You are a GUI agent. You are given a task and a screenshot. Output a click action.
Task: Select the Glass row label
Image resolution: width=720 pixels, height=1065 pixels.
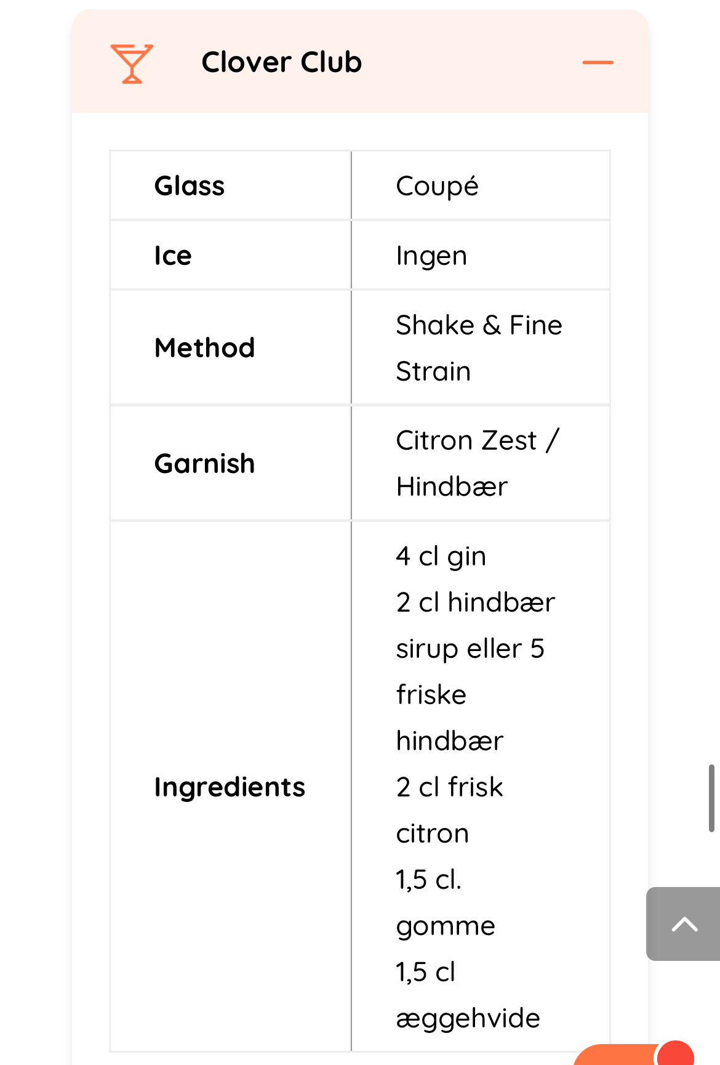190,186
